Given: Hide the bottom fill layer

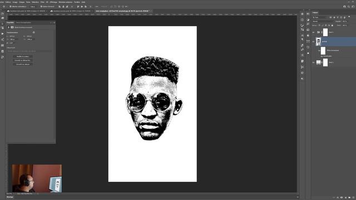Looking at the screenshot, I should [313, 63].
